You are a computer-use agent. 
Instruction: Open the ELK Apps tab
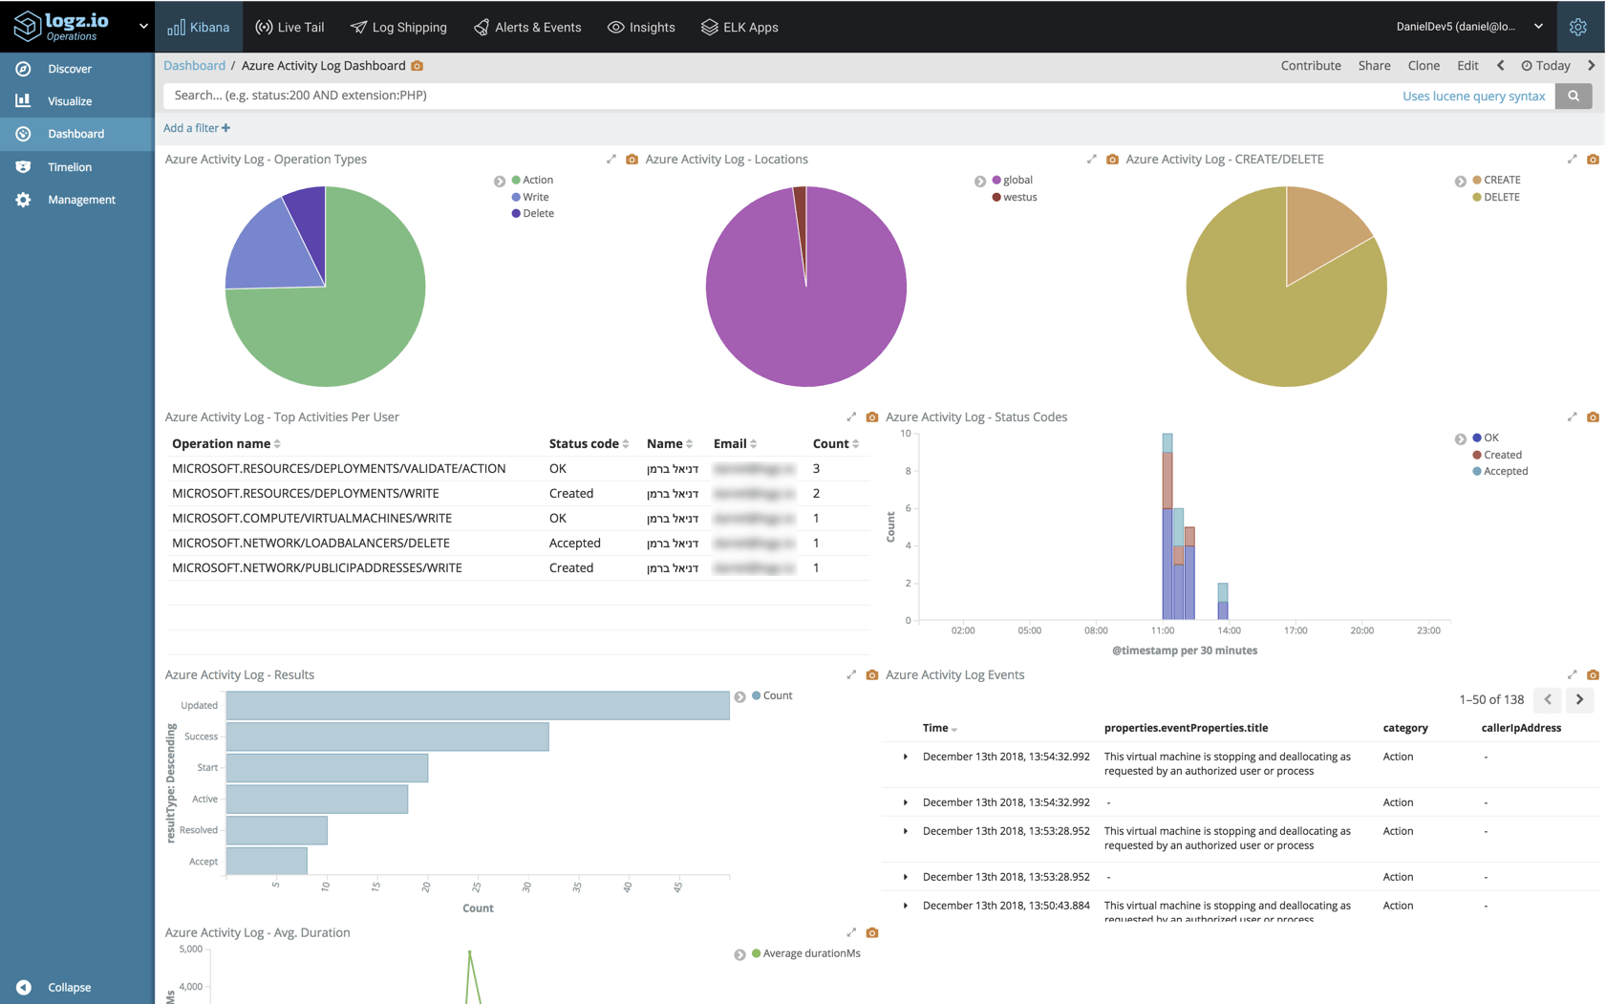pos(739,27)
